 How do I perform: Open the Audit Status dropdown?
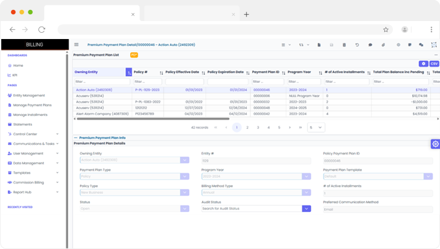306,209
